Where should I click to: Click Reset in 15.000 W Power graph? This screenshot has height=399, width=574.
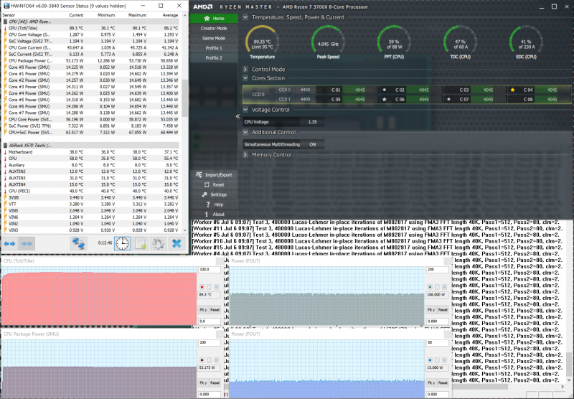[x=443, y=383]
